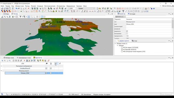Open the 1:1000 scale dropdown
The image size is (174, 98).
[76, 8]
